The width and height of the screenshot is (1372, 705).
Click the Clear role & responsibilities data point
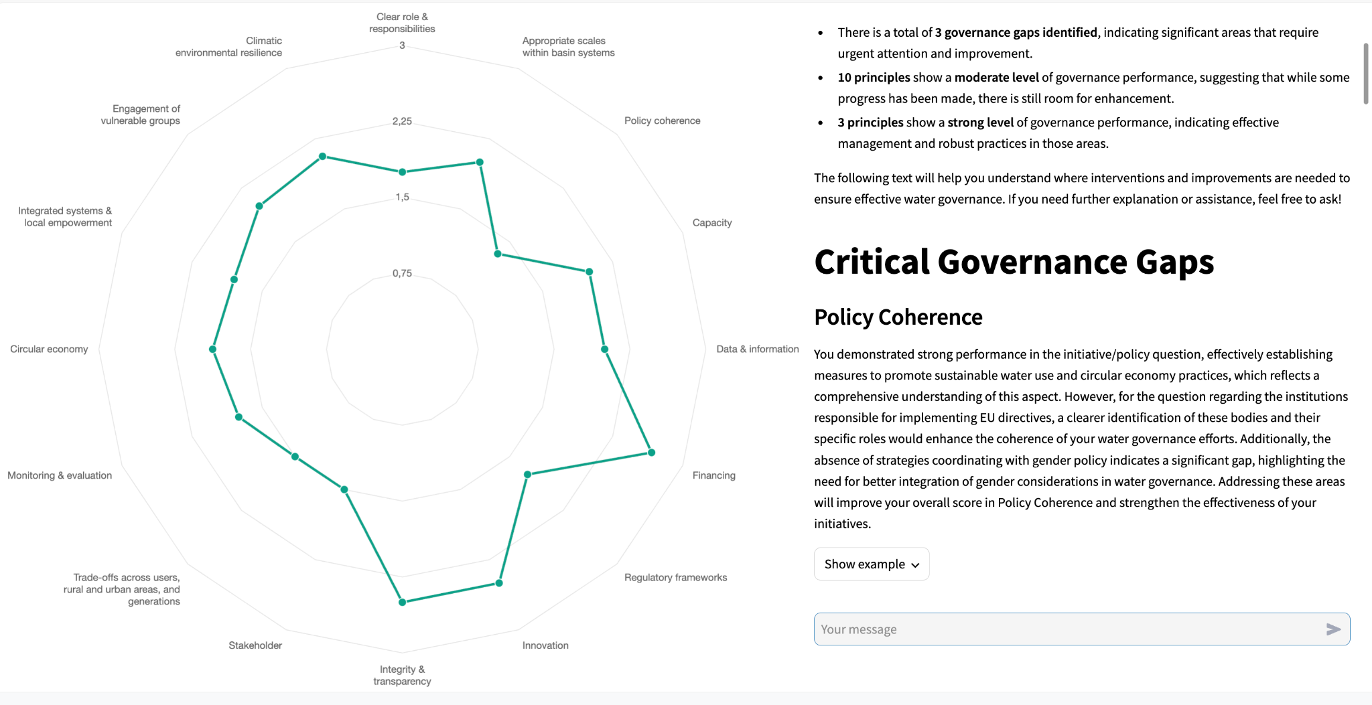click(x=403, y=172)
